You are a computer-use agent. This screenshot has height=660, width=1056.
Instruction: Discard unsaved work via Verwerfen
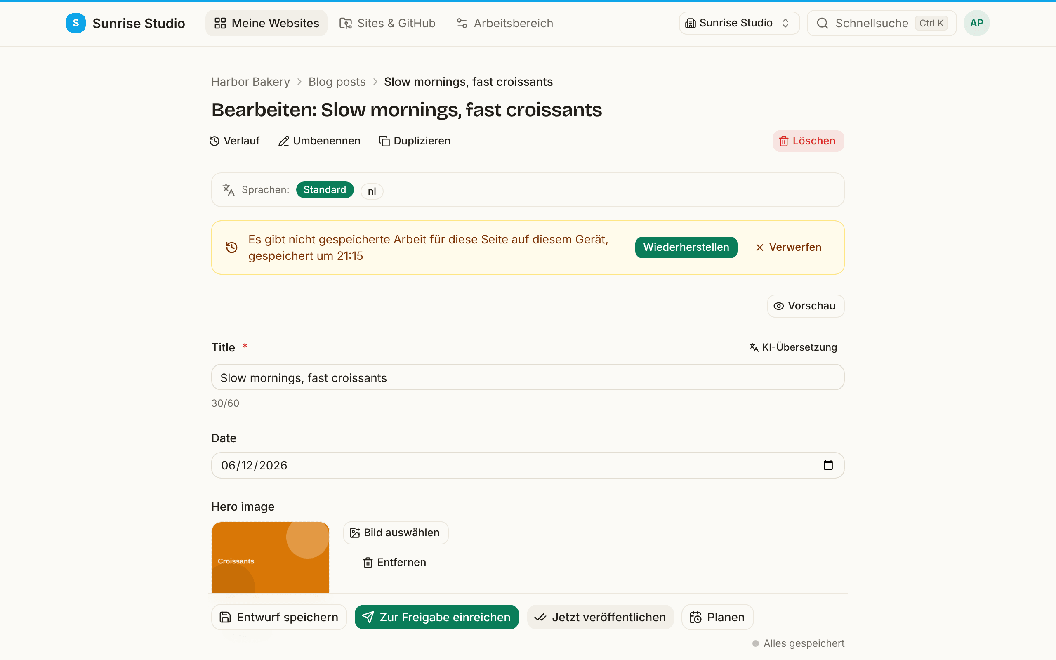click(788, 247)
